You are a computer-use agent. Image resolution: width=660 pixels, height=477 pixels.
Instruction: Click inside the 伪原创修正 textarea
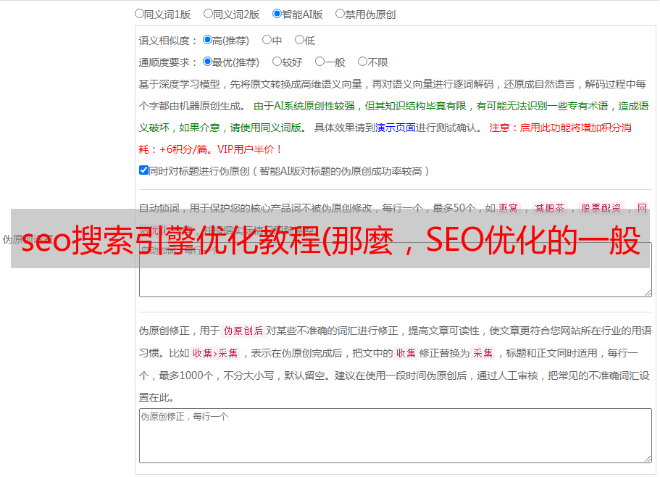396,436
